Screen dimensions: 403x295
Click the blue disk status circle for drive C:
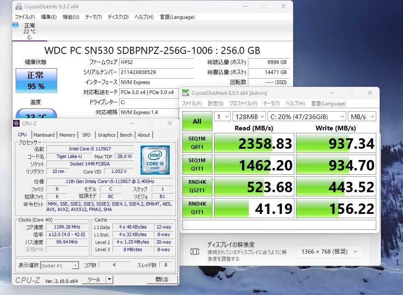15,25
